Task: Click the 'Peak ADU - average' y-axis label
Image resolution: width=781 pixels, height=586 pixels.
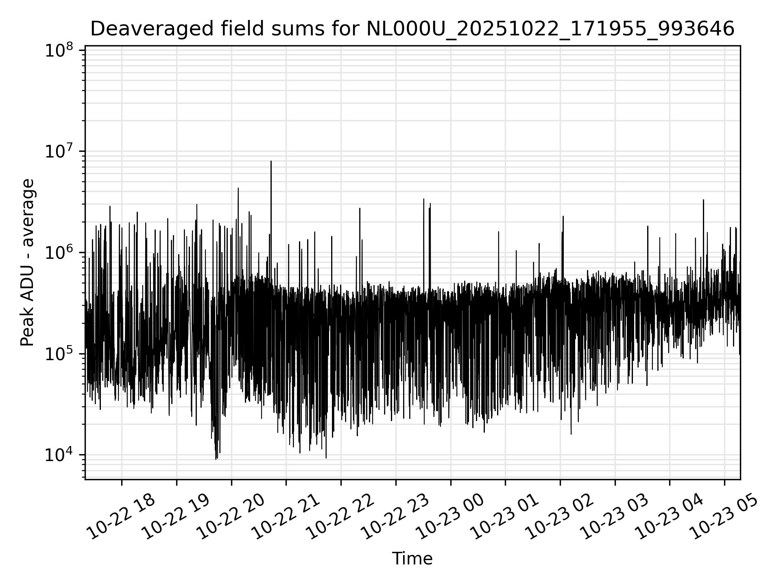Action: point(28,262)
